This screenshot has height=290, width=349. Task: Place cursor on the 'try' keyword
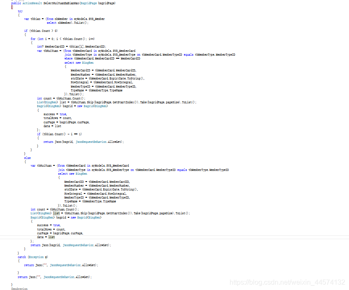pyautogui.click(x=20, y=11)
